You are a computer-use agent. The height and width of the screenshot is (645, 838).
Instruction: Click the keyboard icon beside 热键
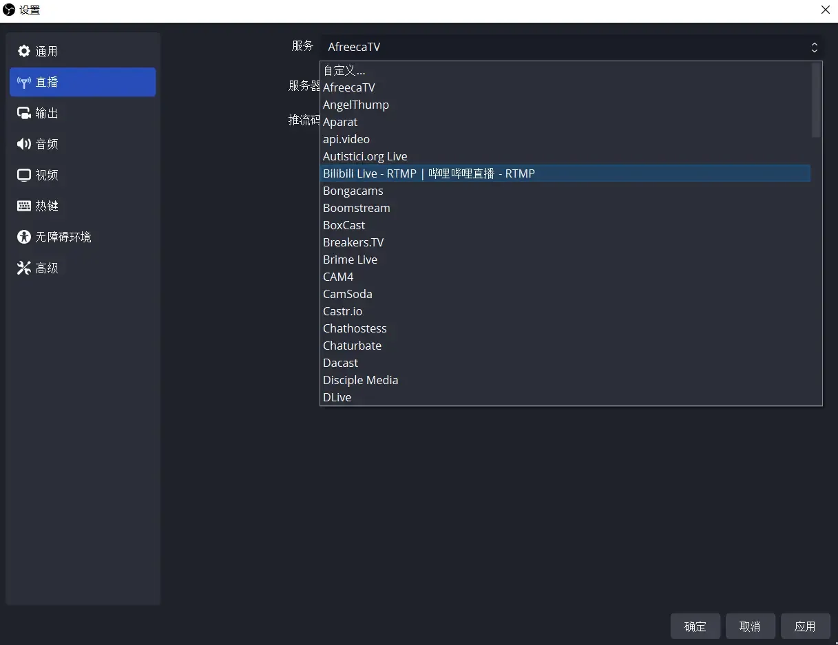24,206
